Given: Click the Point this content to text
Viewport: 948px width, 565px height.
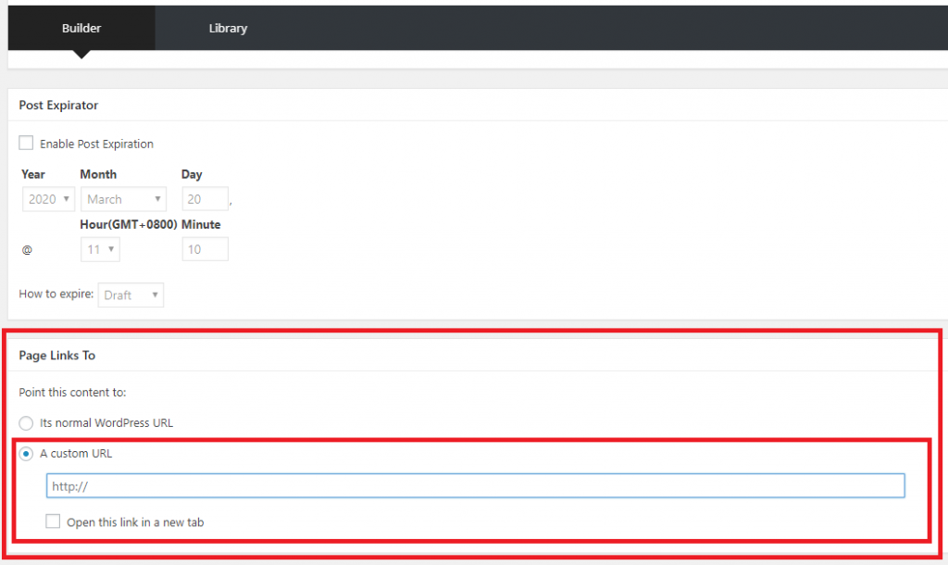Looking at the screenshot, I should point(72,393).
